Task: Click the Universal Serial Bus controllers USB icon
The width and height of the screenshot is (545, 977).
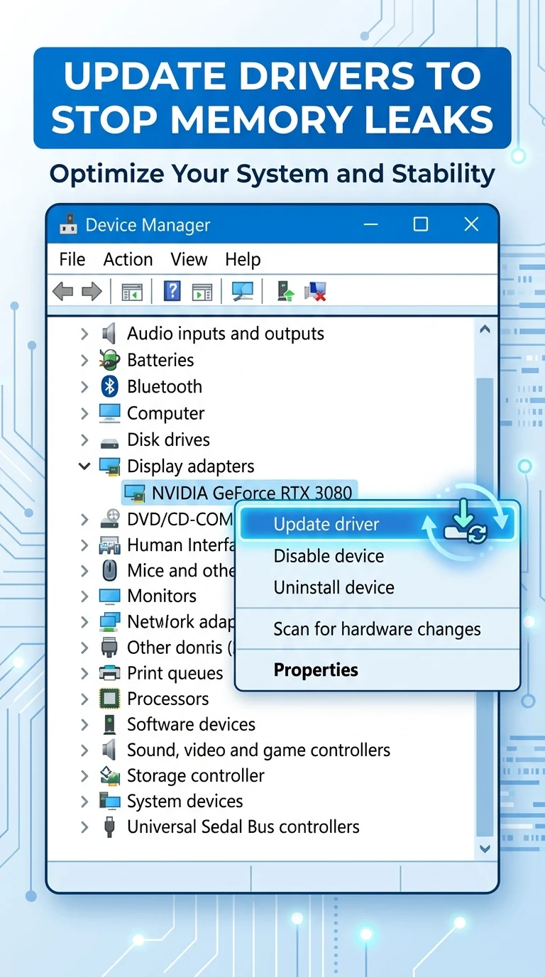Action: (x=109, y=826)
